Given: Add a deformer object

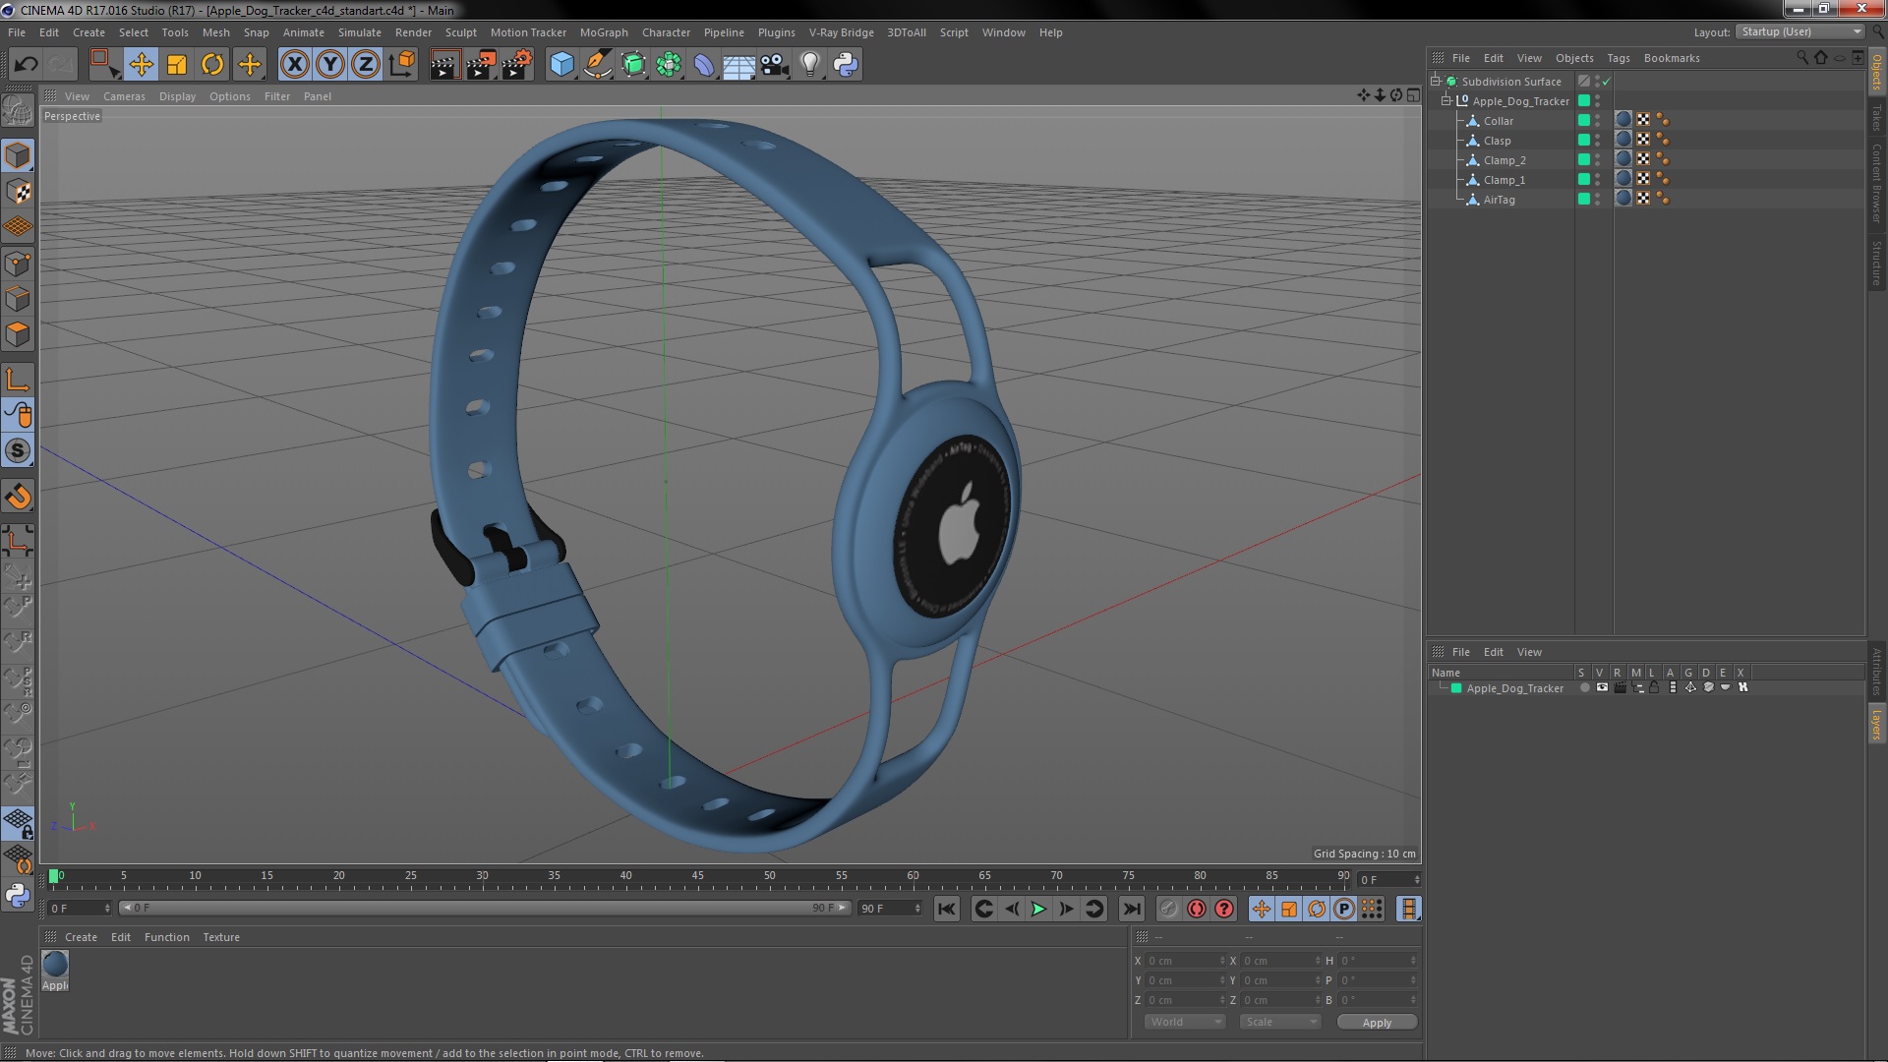Looking at the screenshot, I should [x=704, y=65].
